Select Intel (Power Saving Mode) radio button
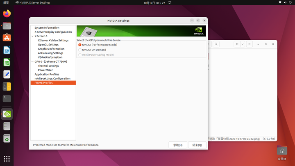This screenshot has height=166, width=295. point(80,55)
